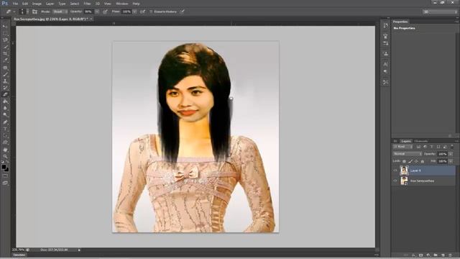Image resolution: width=460 pixels, height=259 pixels.
Task: Toggle layer filter on/off switch
Action: coord(452,147)
